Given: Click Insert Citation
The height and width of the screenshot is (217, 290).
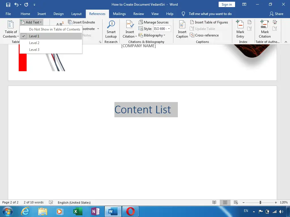Looking at the screenshot, I should click(x=130, y=29).
